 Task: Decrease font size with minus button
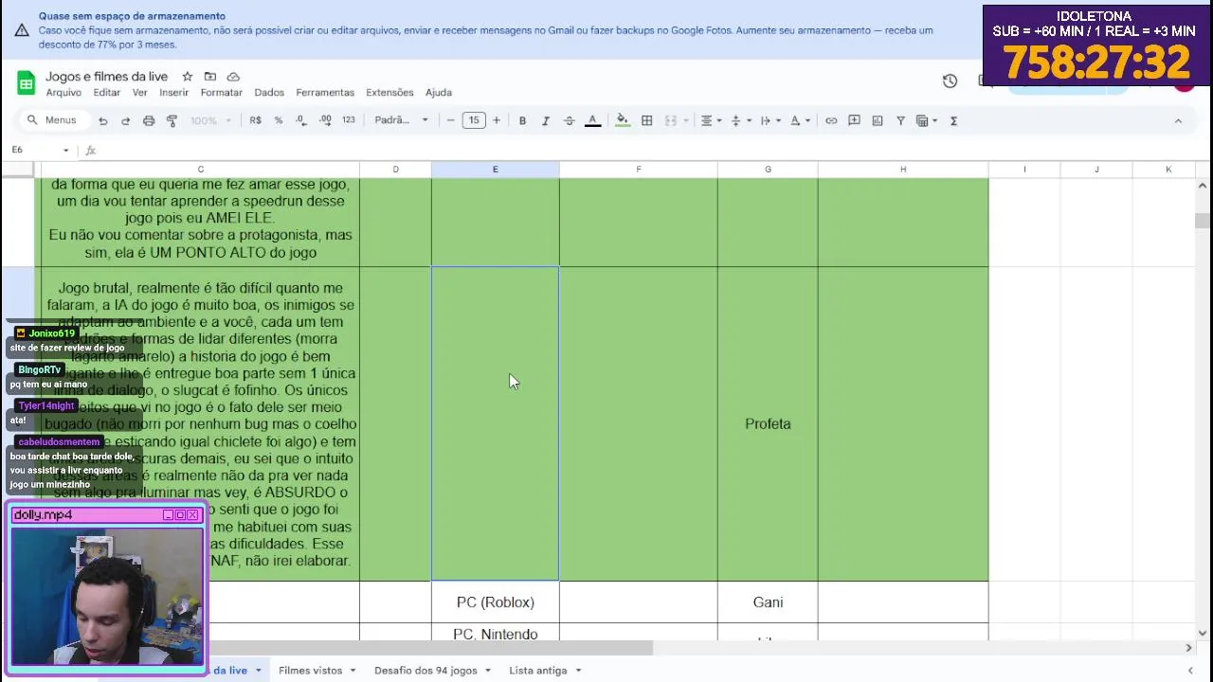coord(451,120)
